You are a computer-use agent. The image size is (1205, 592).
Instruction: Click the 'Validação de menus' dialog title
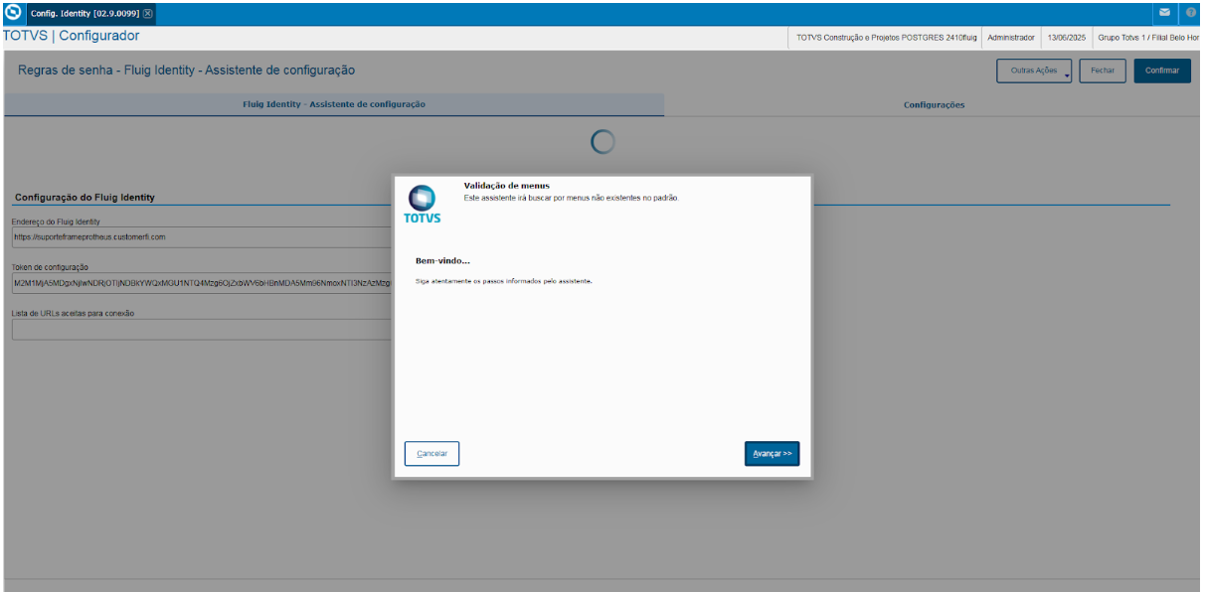click(x=507, y=186)
